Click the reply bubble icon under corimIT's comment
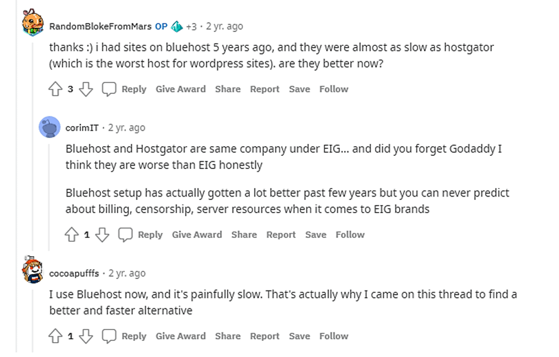Screen dimensions: 559x357 [125, 234]
